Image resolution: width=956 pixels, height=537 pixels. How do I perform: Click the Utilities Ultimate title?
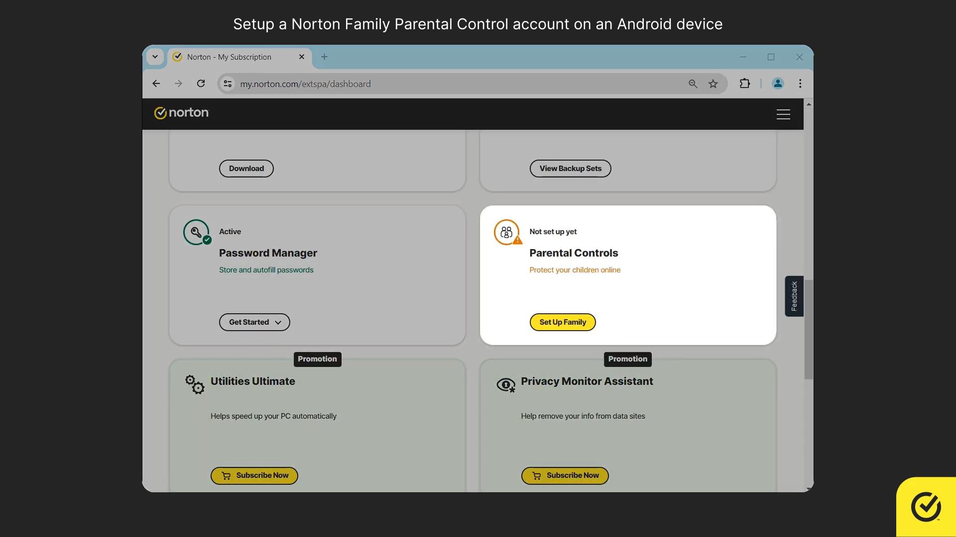[252, 381]
